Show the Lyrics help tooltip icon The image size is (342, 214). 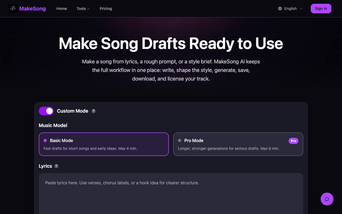tap(56, 166)
